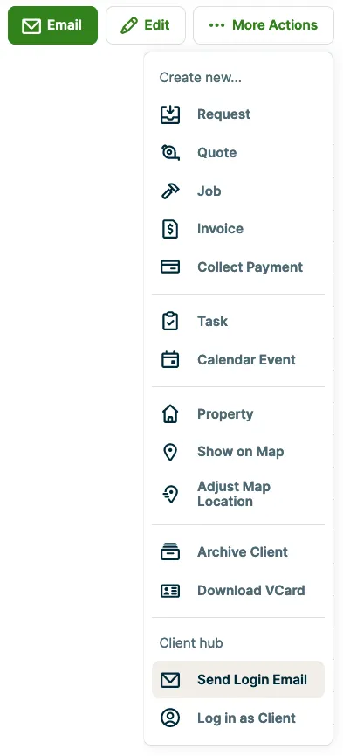Open the More Actions dropdown
The image size is (343, 756).
(264, 25)
